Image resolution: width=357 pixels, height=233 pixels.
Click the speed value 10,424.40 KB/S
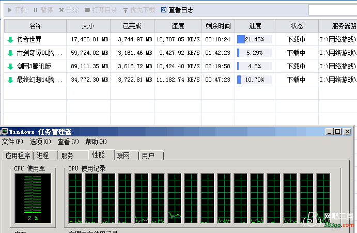[x=178, y=66]
